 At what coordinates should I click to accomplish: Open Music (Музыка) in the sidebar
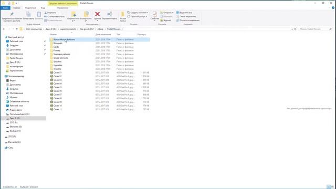(x=14, y=97)
